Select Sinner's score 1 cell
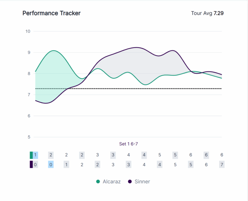This screenshot has height=201, width=248. (66, 165)
